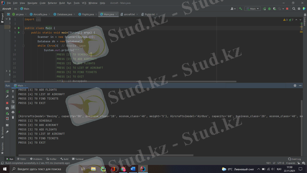Viewport: 307px width, 173px height.
Task: Click the Debug bug icon in toolbar
Action: pyautogui.click(x=269, y=8)
